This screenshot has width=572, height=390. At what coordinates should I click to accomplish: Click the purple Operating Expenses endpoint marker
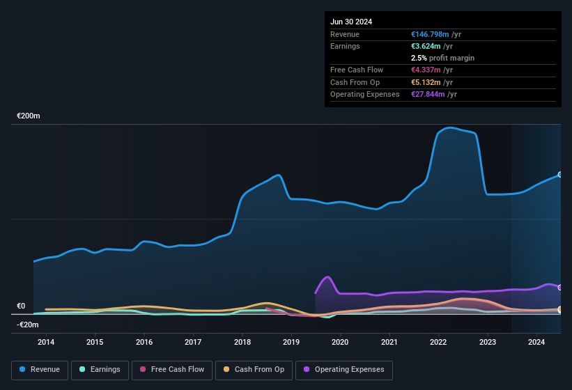559,287
